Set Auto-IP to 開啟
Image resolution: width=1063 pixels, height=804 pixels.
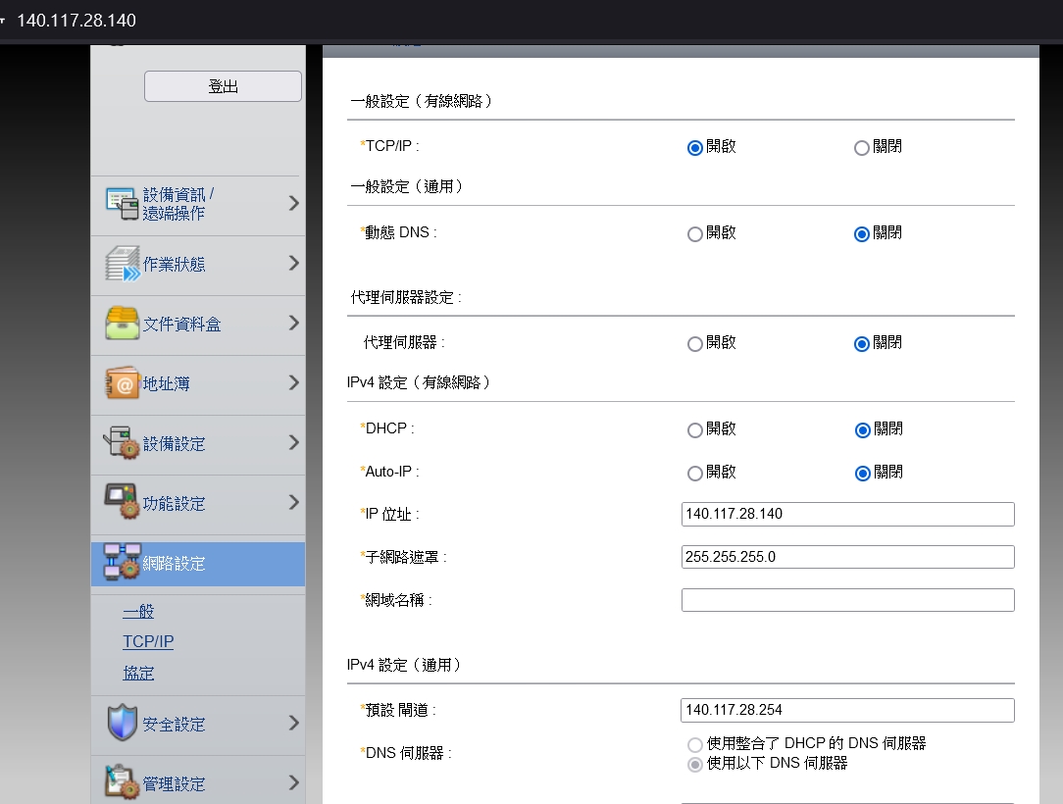pyautogui.click(x=694, y=474)
